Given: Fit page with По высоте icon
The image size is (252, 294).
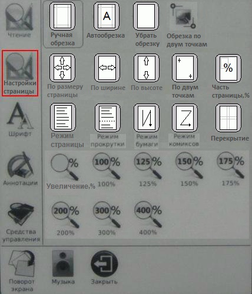Looking at the screenshot, I should [146, 68].
